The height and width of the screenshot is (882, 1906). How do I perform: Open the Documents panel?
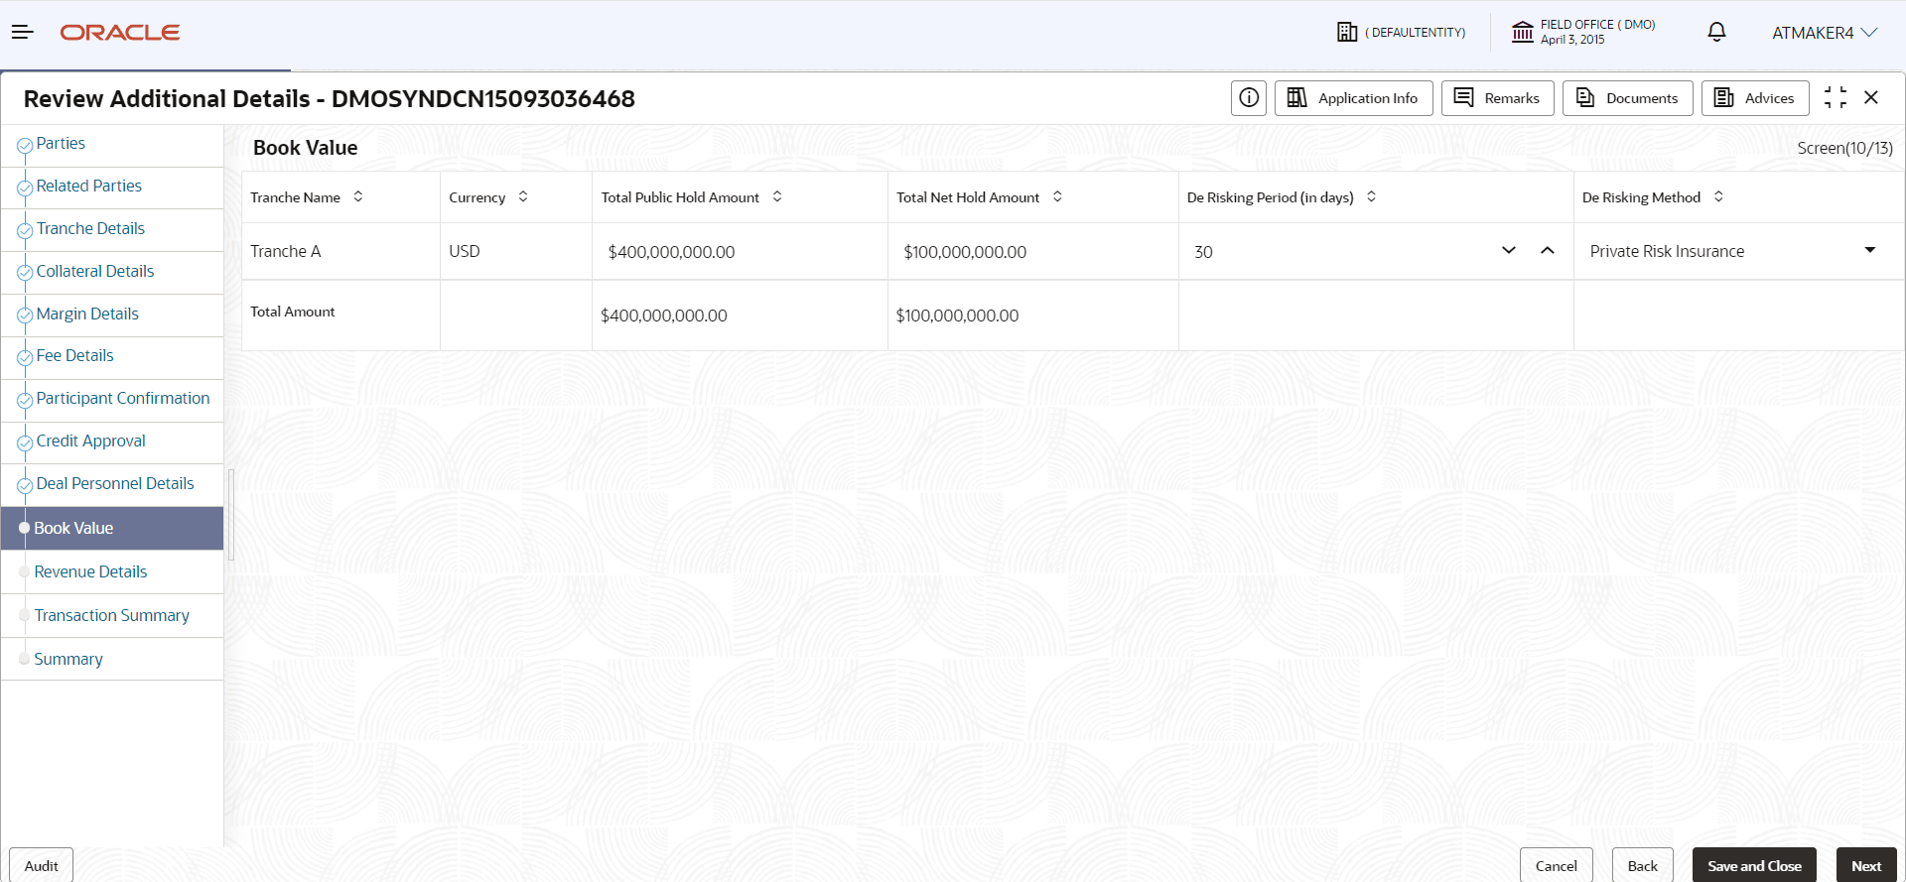1628,98
